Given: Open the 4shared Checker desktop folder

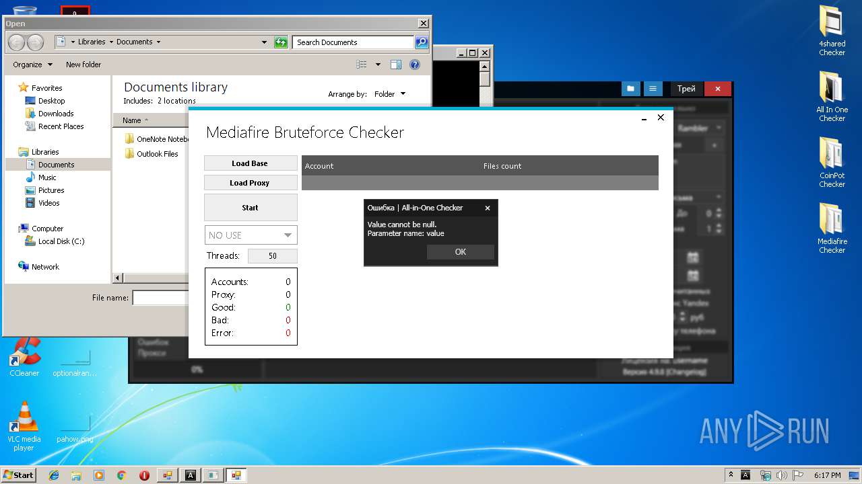Looking at the screenshot, I should 832,31.
